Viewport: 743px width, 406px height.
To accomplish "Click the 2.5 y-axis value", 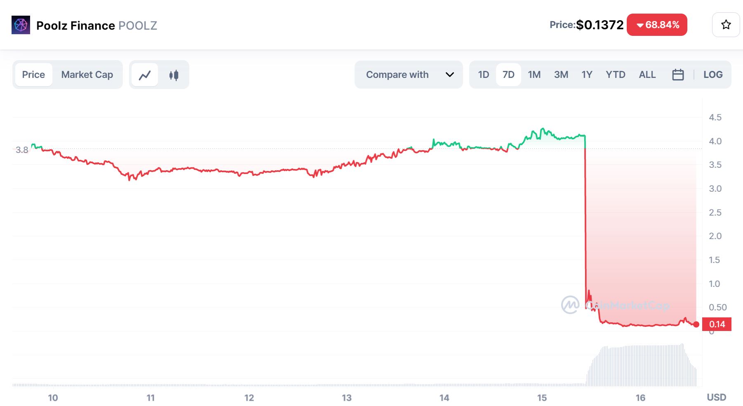I will pos(715,213).
